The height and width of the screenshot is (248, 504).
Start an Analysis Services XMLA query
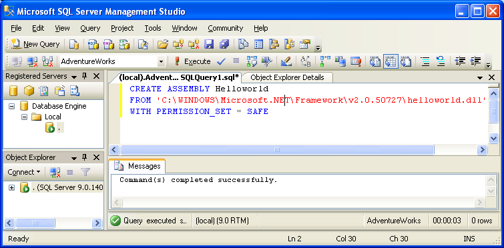click(x=124, y=44)
